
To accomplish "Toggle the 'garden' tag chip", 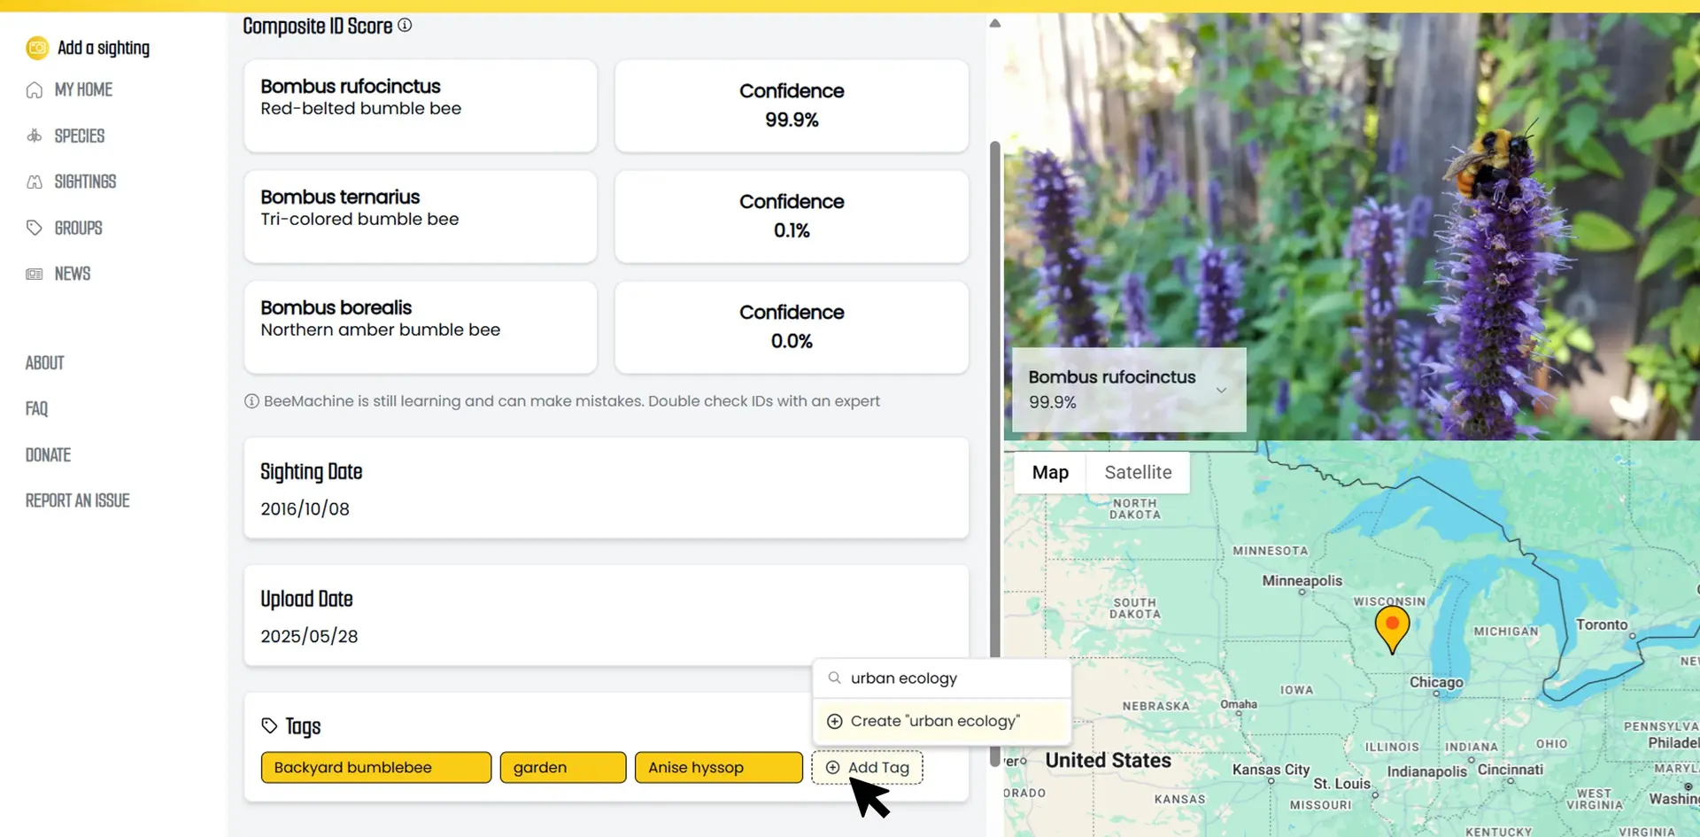I will (x=562, y=767).
